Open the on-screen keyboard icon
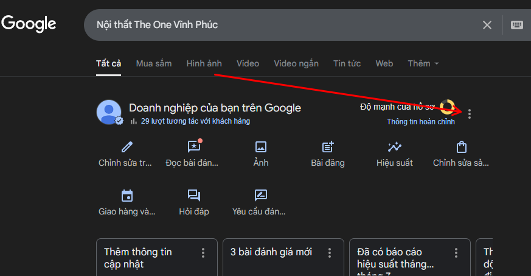 (517, 25)
